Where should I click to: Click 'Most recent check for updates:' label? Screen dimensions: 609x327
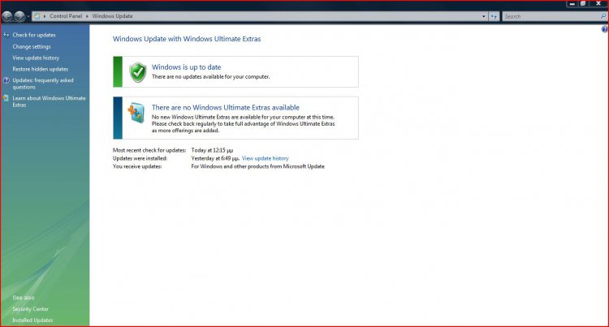149,150
